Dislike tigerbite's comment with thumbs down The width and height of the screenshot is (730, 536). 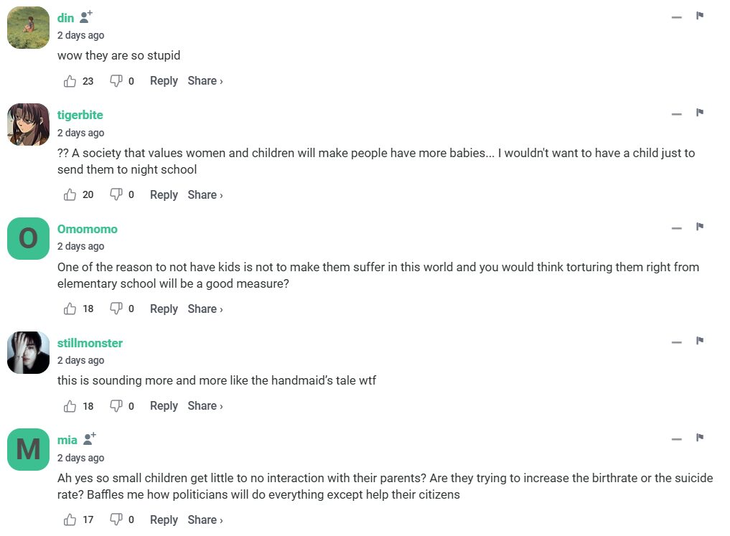(x=116, y=194)
